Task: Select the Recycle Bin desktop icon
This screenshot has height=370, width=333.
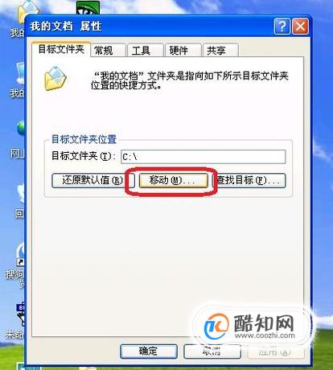Action: (x=20, y=201)
